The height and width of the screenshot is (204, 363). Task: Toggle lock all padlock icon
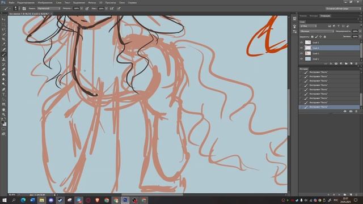click(x=325, y=37)
